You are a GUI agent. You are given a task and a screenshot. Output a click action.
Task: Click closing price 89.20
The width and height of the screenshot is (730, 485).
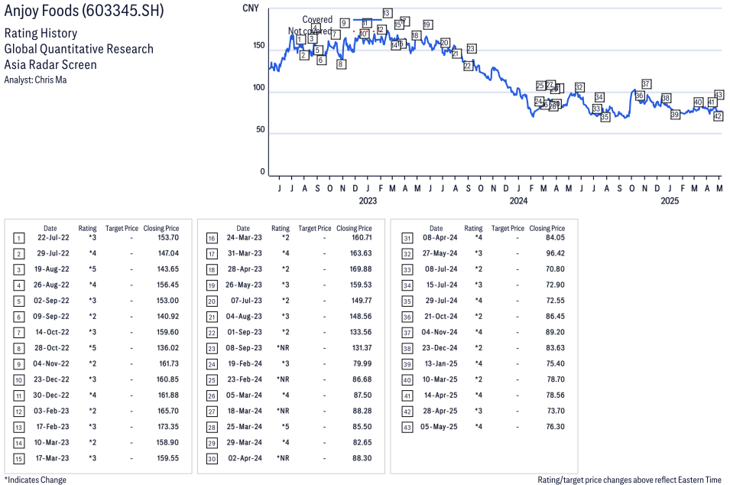[x=556, y=332]
